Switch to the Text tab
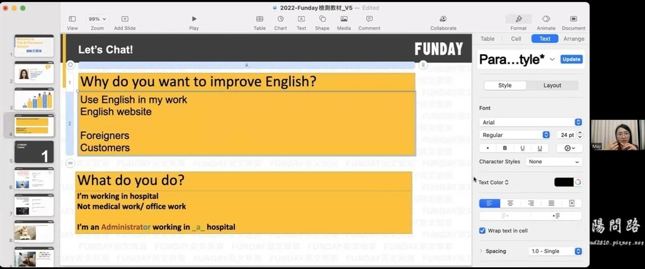Viewport: 645px width, 269px height. point(545,38)
